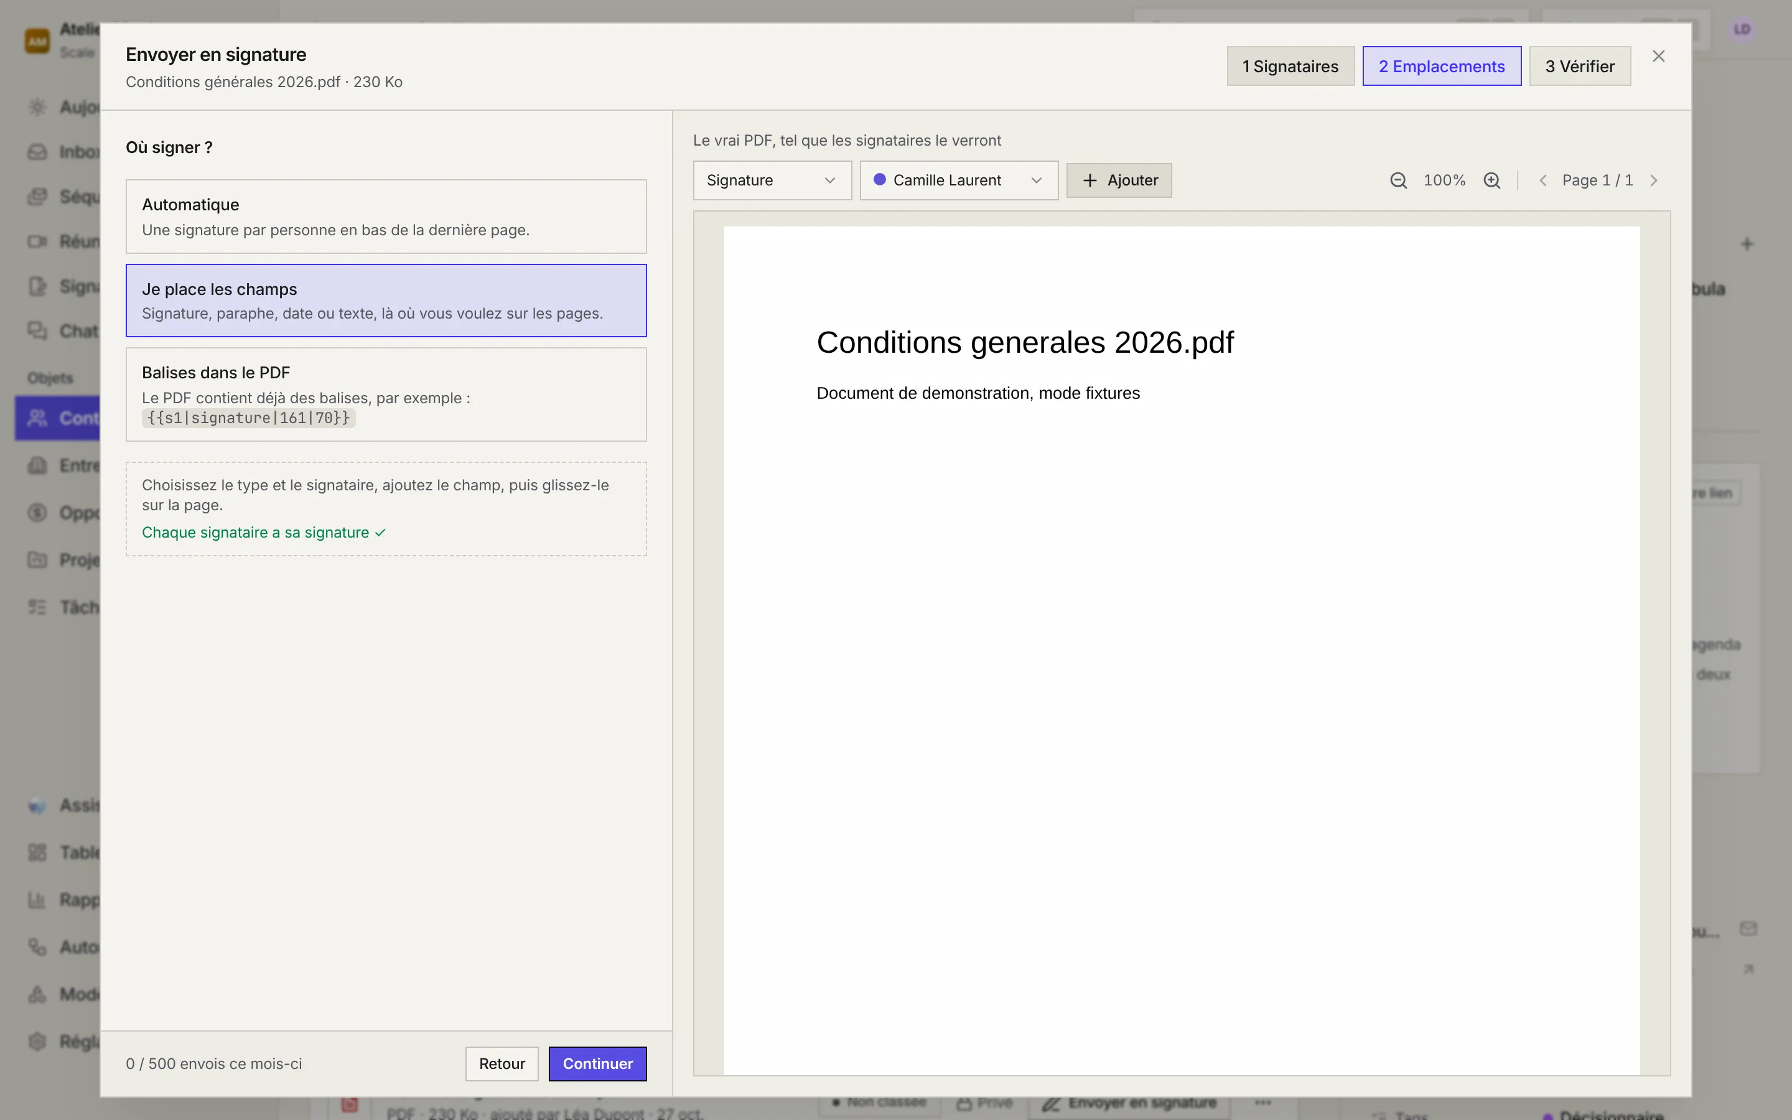The image size is (1792, 1120).
Task: Open the Signature field type dropdown
Action: point(772,180)
